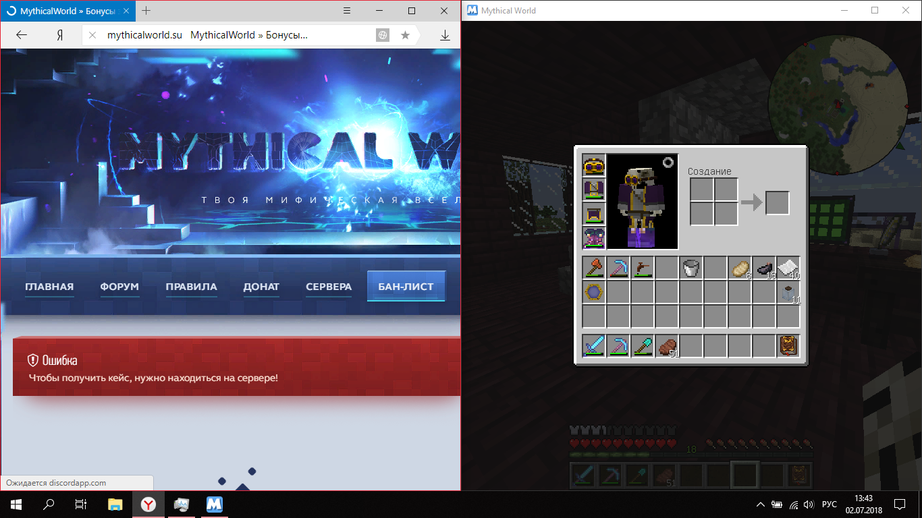Image resolution: width=922 pixels, height=518 pixels.
Task: Open Task View on the taskbar
Action: click(x=81, y=505)
